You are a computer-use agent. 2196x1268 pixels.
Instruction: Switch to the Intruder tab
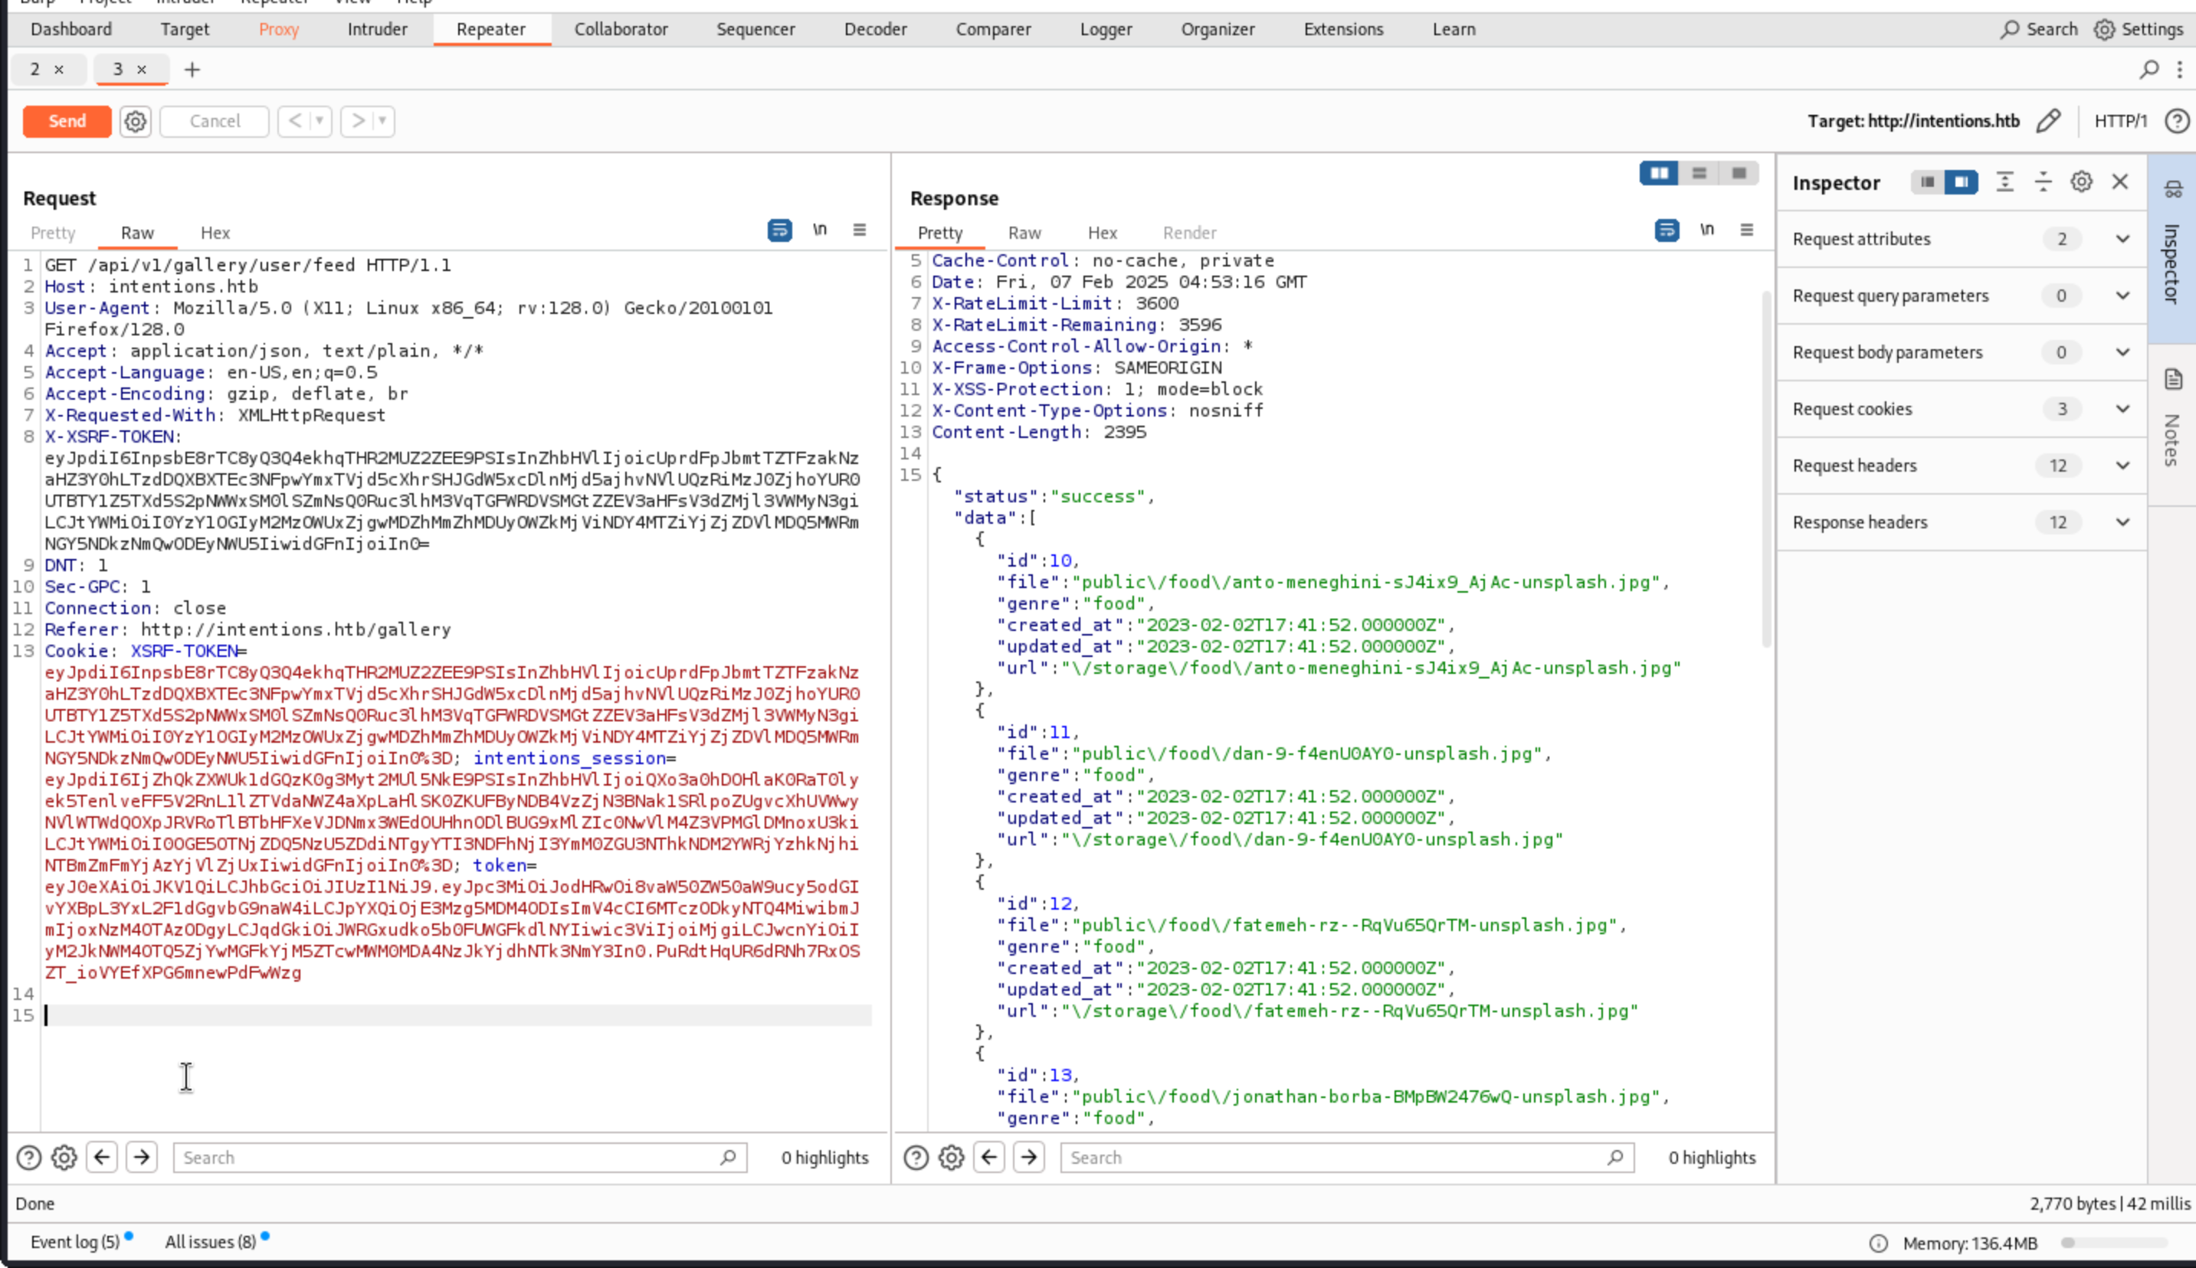[376, 30]
